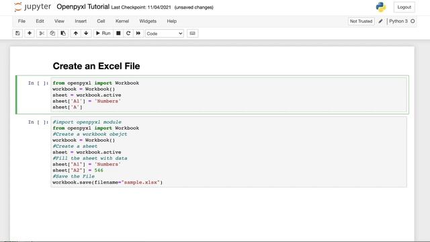Click the second cell In [ ] prompt

pyautogui.click(x=38, y=122)
